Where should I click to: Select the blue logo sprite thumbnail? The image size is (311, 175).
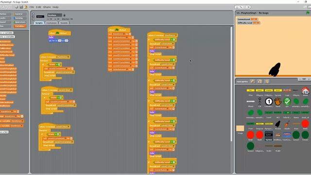pos(287,135)
